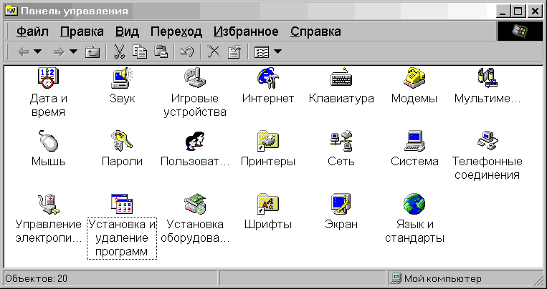Click the Модемы label text
547x289 pixels.
(414, 99)
